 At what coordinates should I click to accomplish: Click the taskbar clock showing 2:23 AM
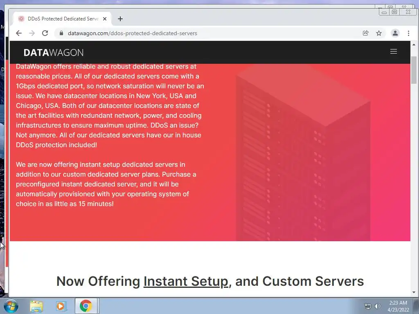pyautogui.click(x=398, y=306)
